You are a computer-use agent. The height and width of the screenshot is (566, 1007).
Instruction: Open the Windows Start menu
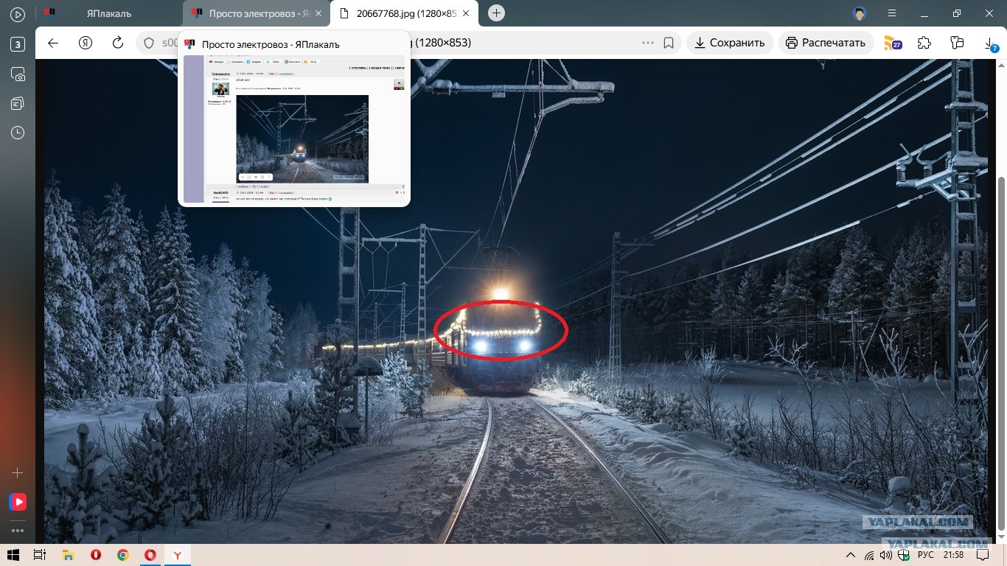pos(13,555)
